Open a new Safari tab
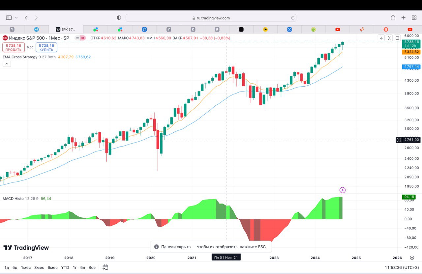The image size is (422, 274). (x=404, y=18)
